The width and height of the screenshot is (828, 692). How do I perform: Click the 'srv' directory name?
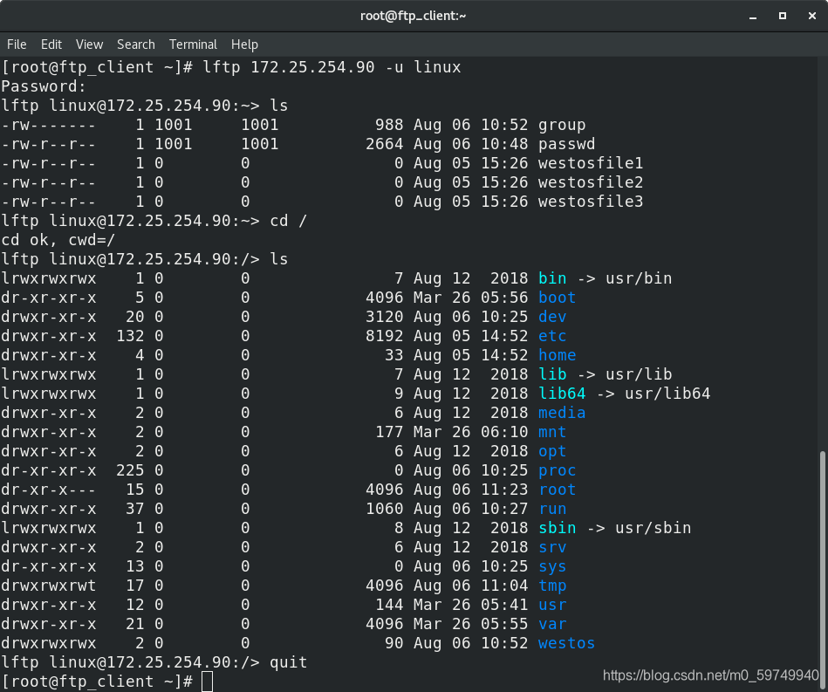[x=552, y=547]
